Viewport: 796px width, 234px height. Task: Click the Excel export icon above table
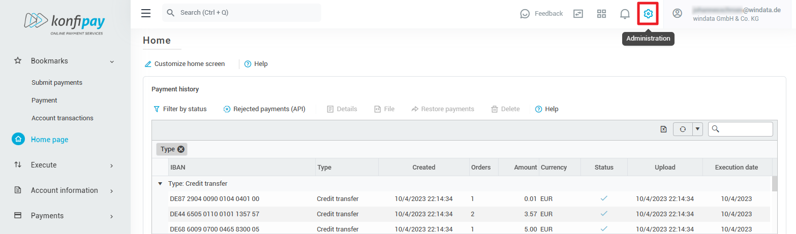click(x=663, y=129)
